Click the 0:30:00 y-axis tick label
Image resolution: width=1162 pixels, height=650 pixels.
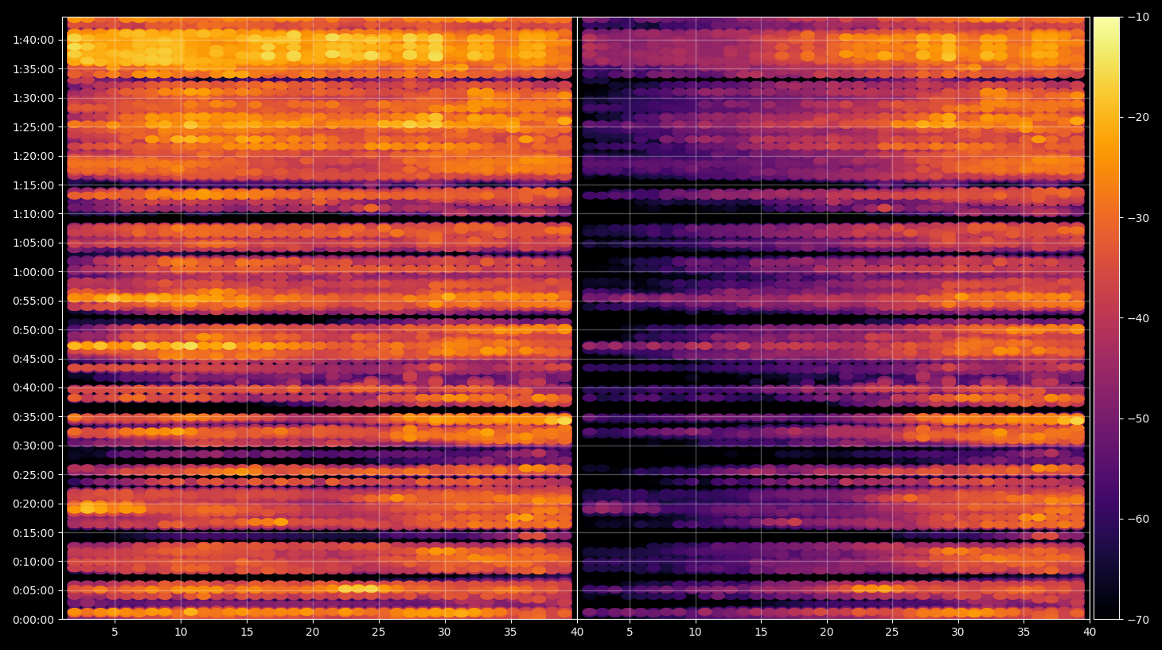click(33, 446)
